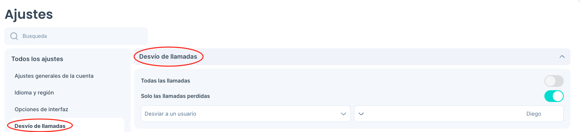Click the Solo las llamadas perdidas label

[175, 96]
